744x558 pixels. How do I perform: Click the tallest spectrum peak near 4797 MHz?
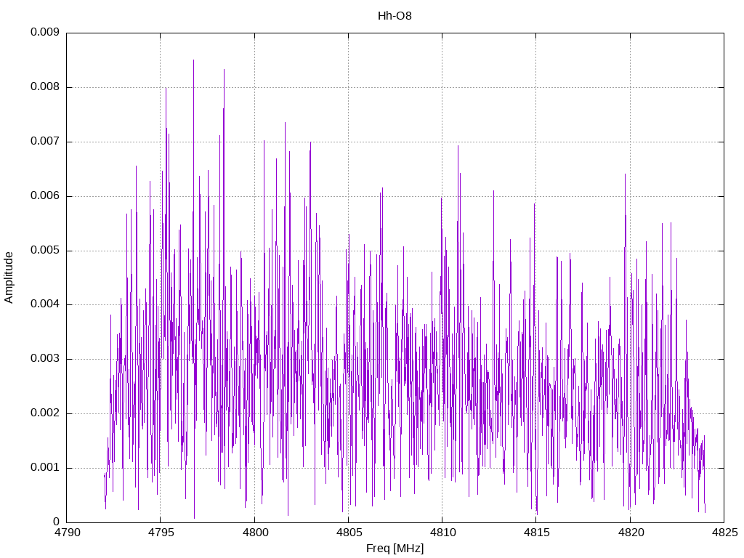[x=193, y=61]
